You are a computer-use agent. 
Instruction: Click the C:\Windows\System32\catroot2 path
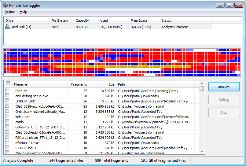pos(155,122)
